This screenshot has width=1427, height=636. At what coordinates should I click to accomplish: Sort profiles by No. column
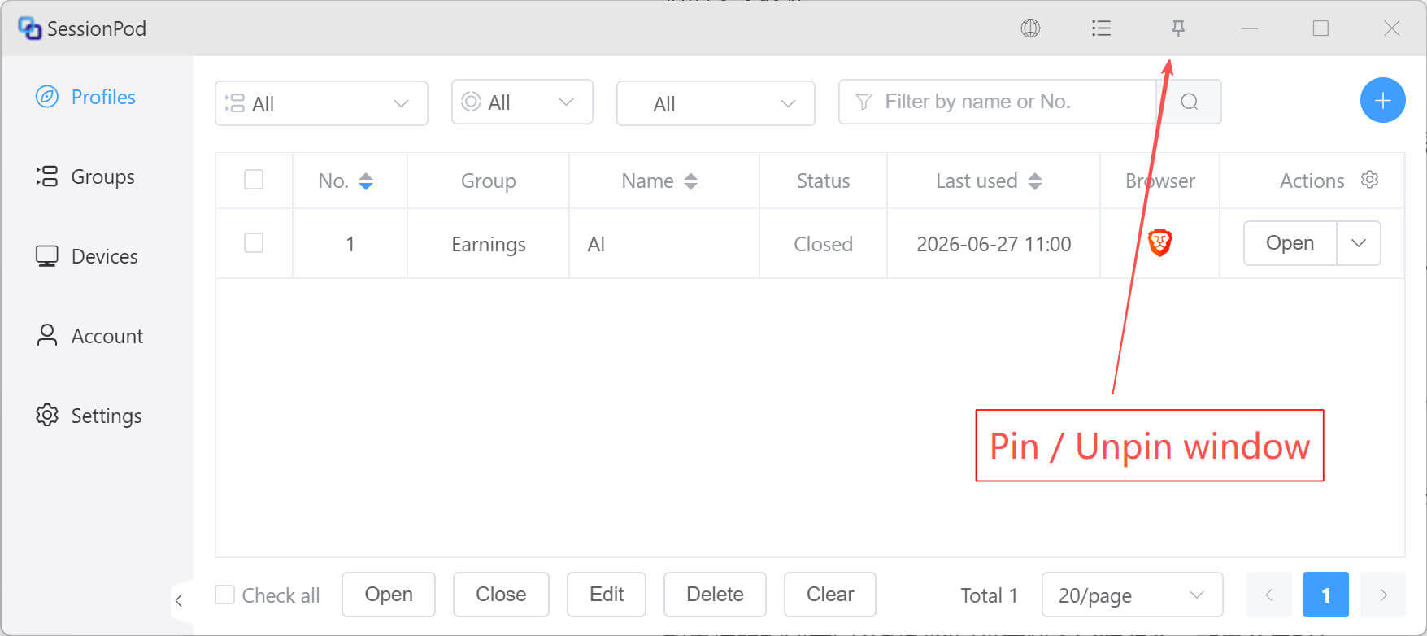pos(366,181)
